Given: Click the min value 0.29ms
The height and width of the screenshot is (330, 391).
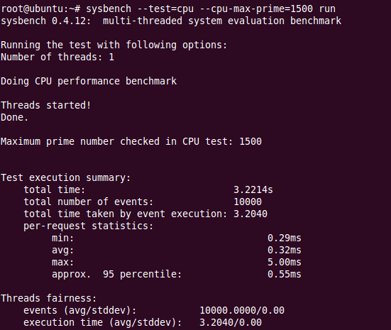Looking at the screenshot, I should coord(285,238).
